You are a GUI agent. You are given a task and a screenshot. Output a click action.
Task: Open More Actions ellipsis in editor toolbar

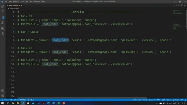point(185,6)
